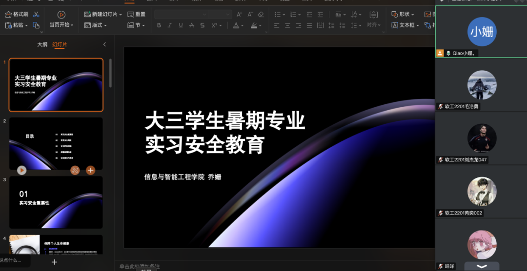Open the 对齐 align dropdown
Viewport: 527px width, 271px height.
click(374, 25)
